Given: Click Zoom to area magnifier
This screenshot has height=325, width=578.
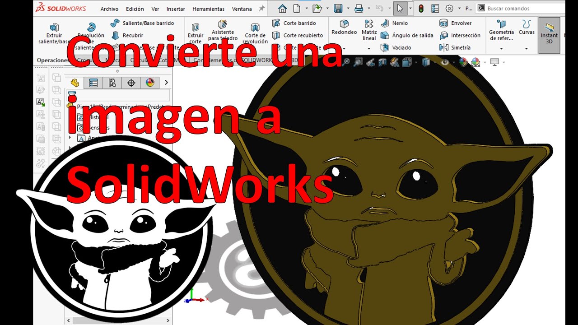Looking at the screenshot, I should pyautogui.click(x=358, y=62).
